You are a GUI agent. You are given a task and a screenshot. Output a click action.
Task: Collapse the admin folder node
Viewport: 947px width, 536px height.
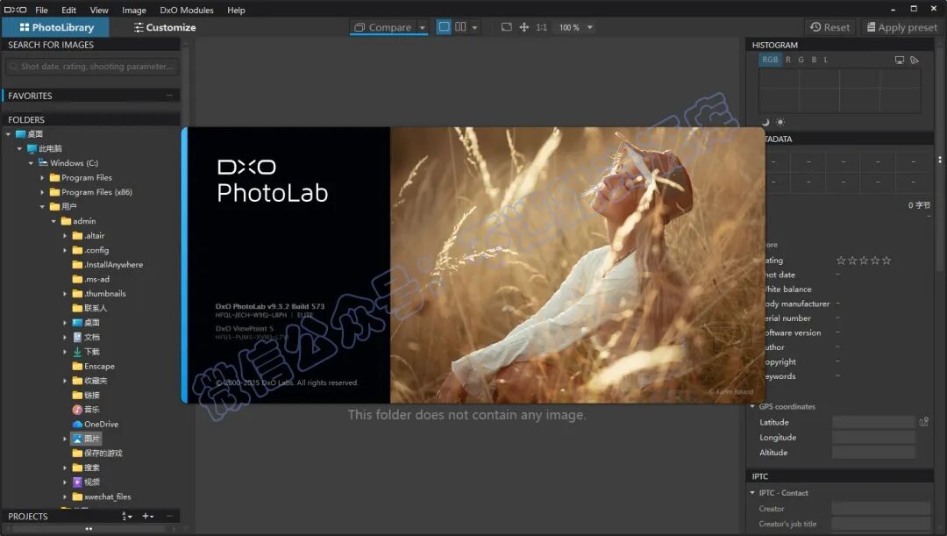tap(53, 221)
